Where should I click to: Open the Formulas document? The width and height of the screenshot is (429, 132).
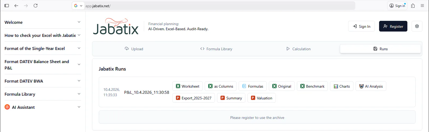point(253,86)
